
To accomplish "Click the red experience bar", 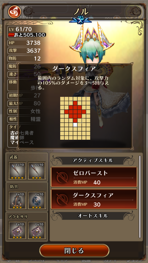I will pyautogui.click(x=27, y=35).
